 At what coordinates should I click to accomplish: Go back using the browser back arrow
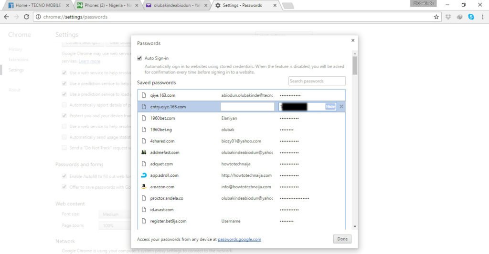(6, 17)
